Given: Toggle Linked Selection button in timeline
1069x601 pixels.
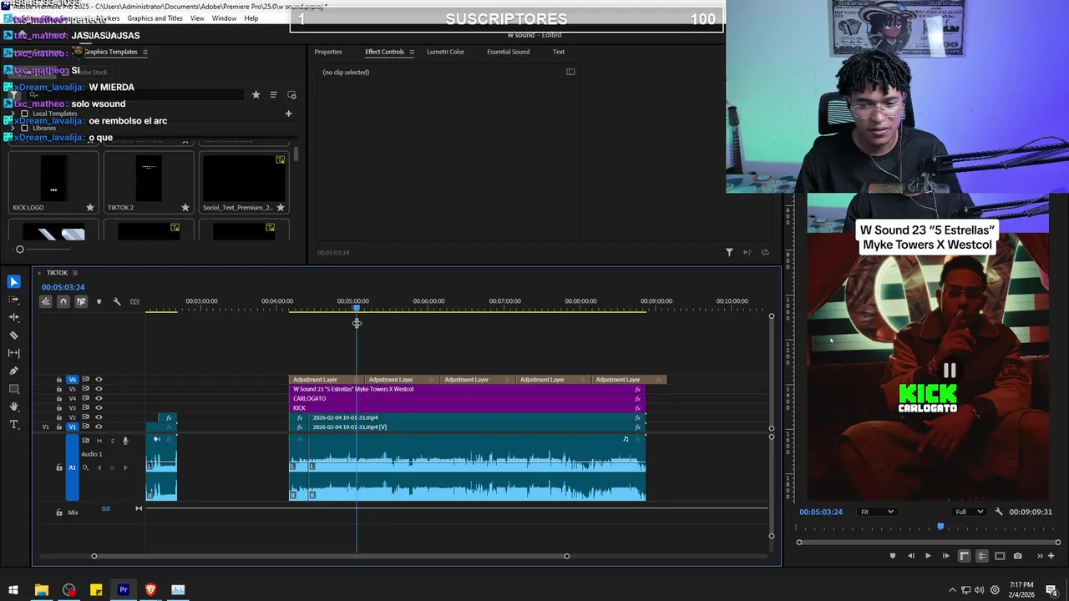Looking at the screenshot, I should (81, 301).
